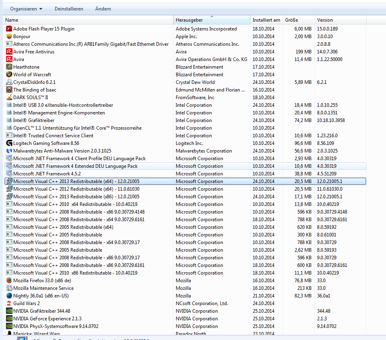
Task: Select Visual C++ 2008 Redistributable x86 9.0.30729.4148
Action: [x=185, y=212]
